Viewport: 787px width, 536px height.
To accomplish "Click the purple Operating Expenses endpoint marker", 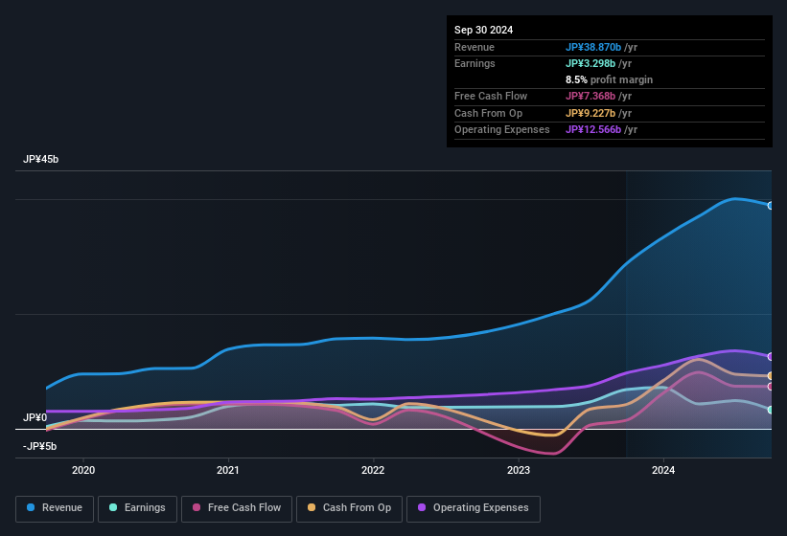I will pos(771,357).
